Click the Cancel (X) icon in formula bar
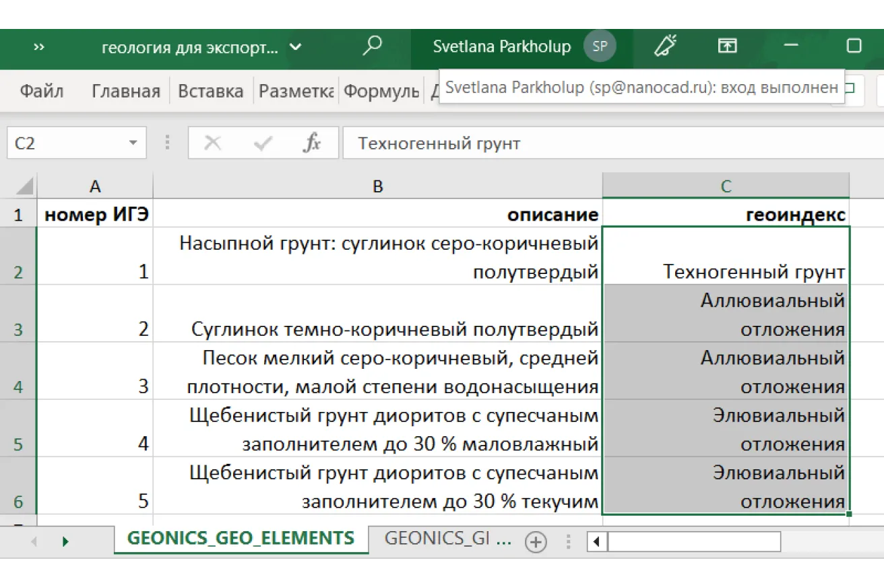The height and width of the screenshot is (587, 884). pyautogui.click(x=213, y=143)
